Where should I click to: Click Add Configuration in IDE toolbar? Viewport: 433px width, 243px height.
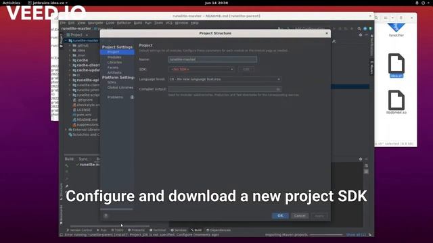tap(310, 28)
